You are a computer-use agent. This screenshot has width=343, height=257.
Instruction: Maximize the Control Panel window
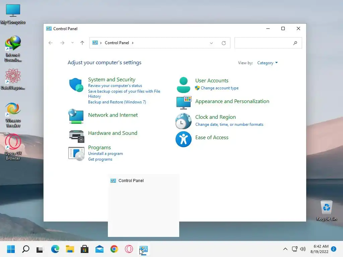(x=283, y=29)
